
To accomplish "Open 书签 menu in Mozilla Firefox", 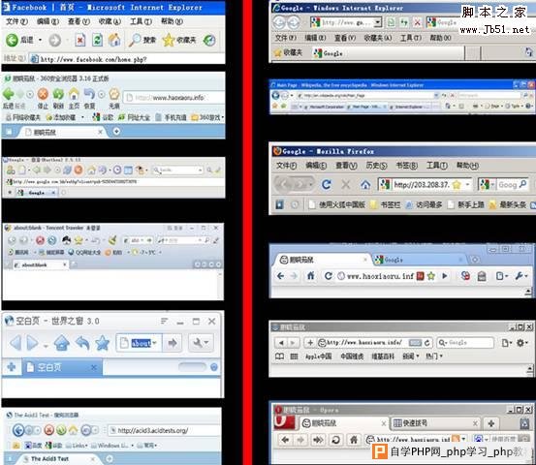I will 406,166.
